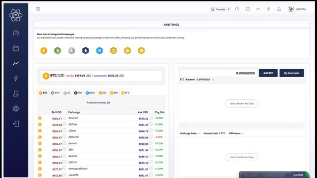Check the Bitfinex ask checkbox

151,124
